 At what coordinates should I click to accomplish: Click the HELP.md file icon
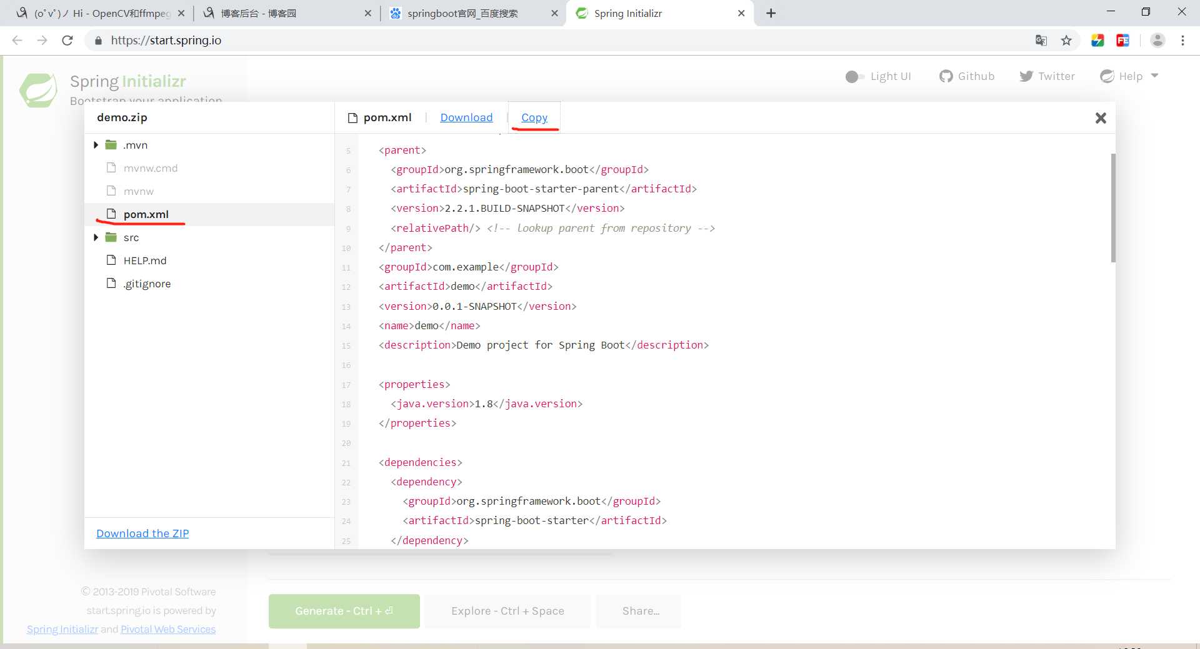pyautogui.click(x=111, y=260)
